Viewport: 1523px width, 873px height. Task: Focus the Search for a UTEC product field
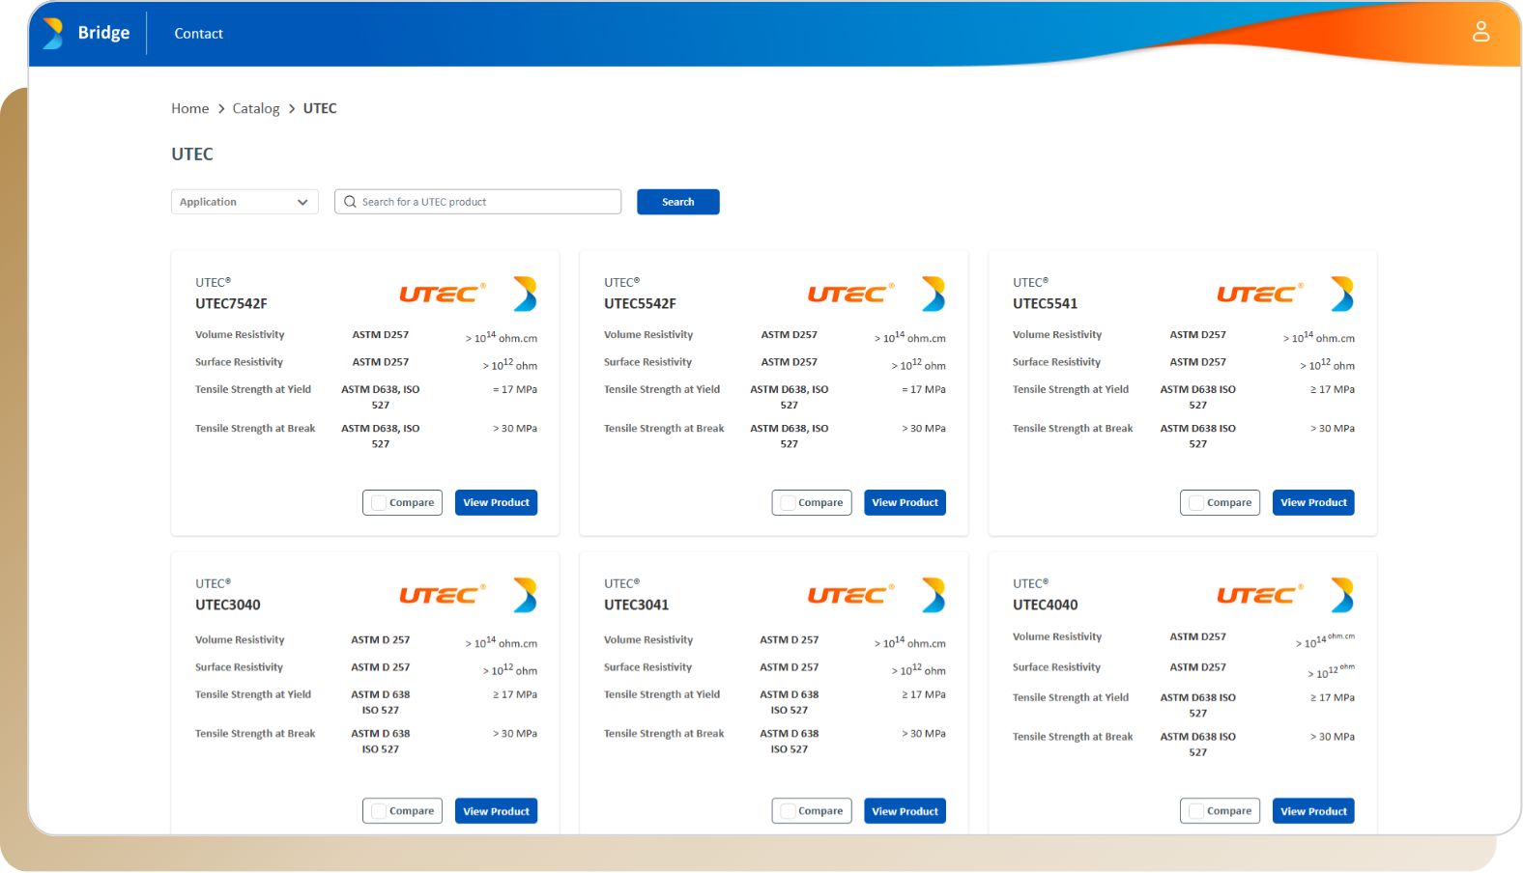point(477,202)
